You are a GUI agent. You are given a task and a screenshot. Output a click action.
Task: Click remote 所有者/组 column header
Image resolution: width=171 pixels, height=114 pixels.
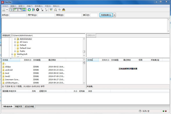[x=156, y=60]
